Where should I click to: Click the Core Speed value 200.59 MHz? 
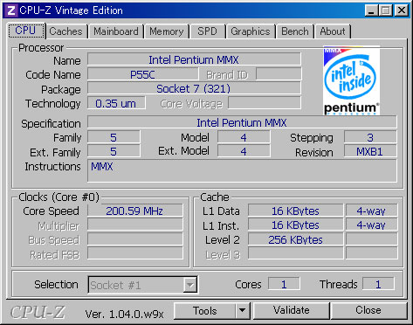point(134,211)
